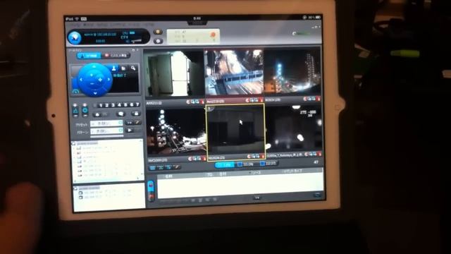This screenshot has width=451, height=254.
Task: Click the preset edit pencil button
Action: 137,122
